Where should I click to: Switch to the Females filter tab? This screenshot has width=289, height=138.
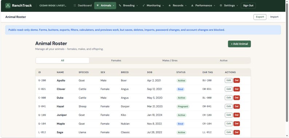tap(116, 60)
